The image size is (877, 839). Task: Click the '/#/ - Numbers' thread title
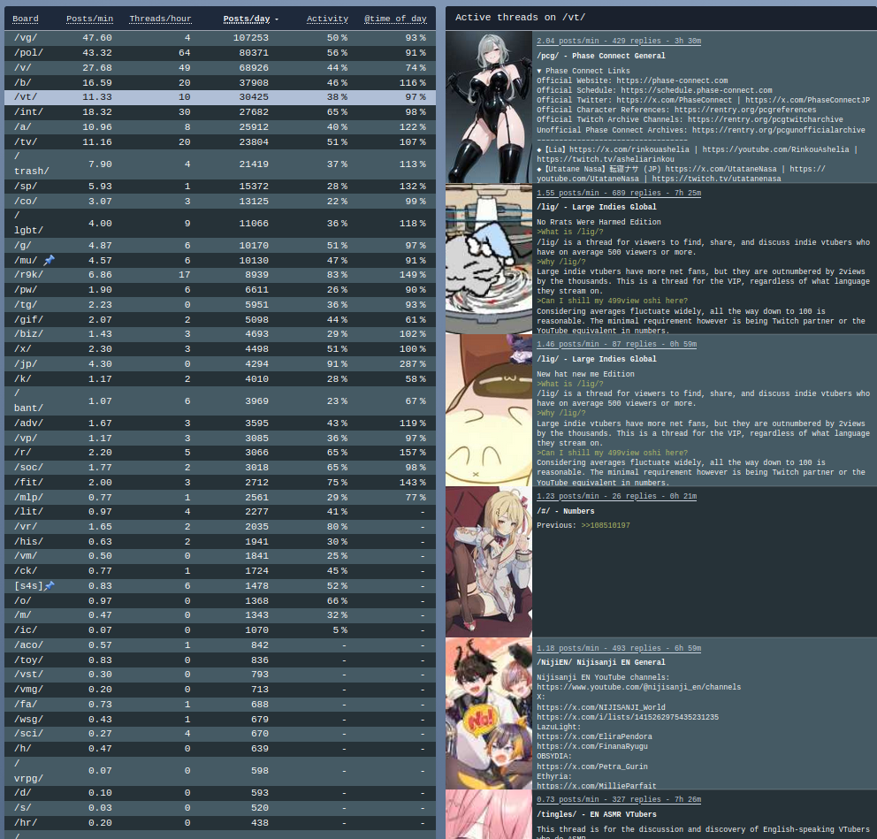coord(566,511)
